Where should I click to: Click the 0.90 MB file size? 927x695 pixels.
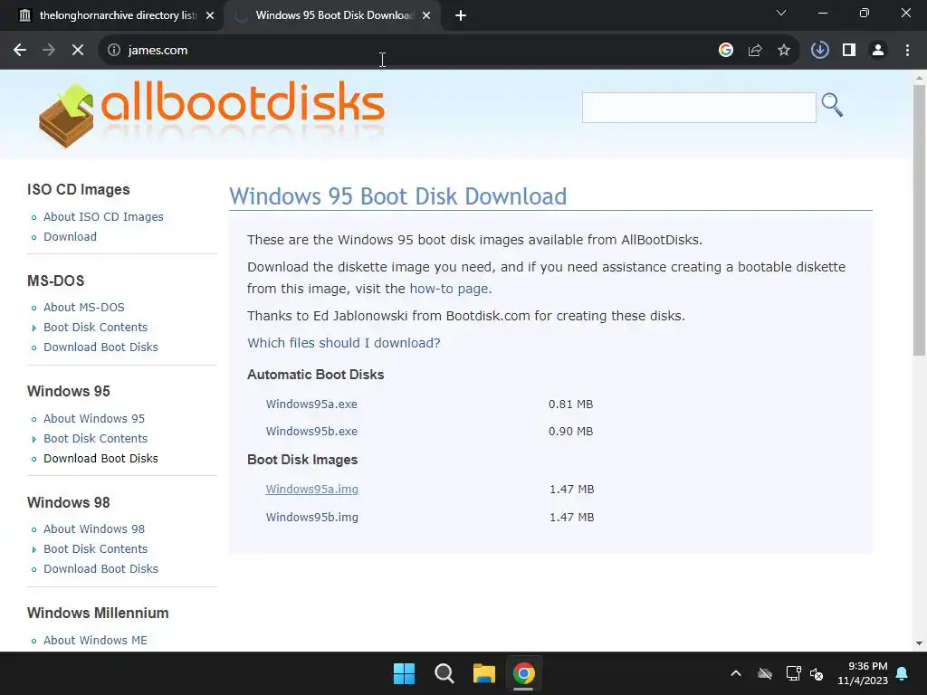(x=570, y=432)
